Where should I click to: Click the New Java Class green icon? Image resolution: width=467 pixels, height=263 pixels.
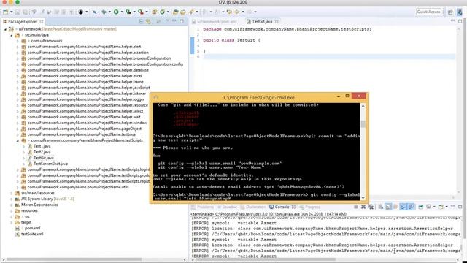[x=162, y=12]
